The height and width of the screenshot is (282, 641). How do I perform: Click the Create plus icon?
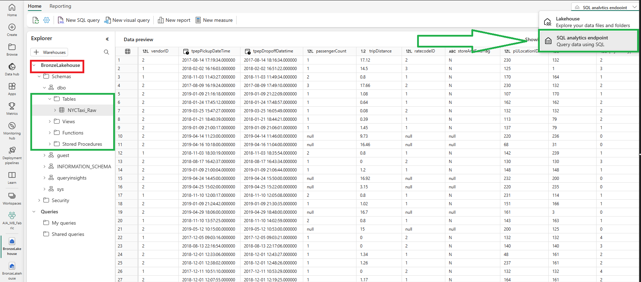coord(12,27)
